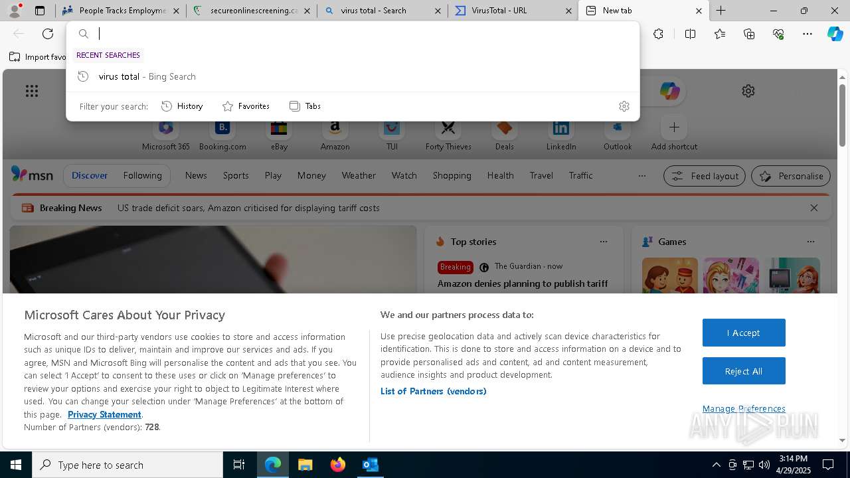850x478 pixels.
Task: Dismiss the Breaking News banner
Action: [813, 208]
